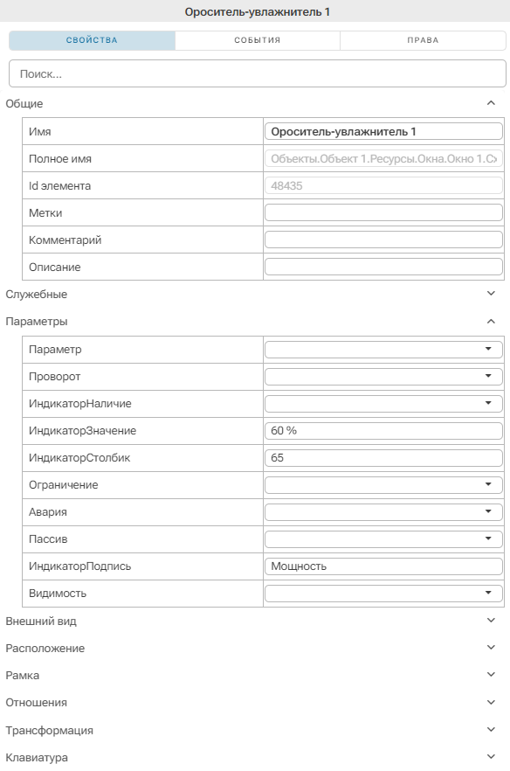Viewport: 510px width, 771px height.
Task: Switch to the События tab
Action: click(258, 40)
